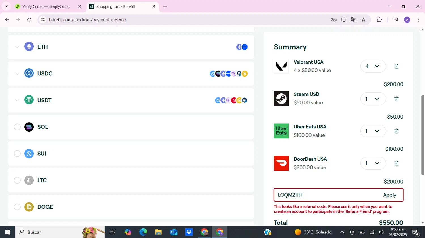Click the Dogecoin logo icon
425x238 pixels.
coord(29,207)
